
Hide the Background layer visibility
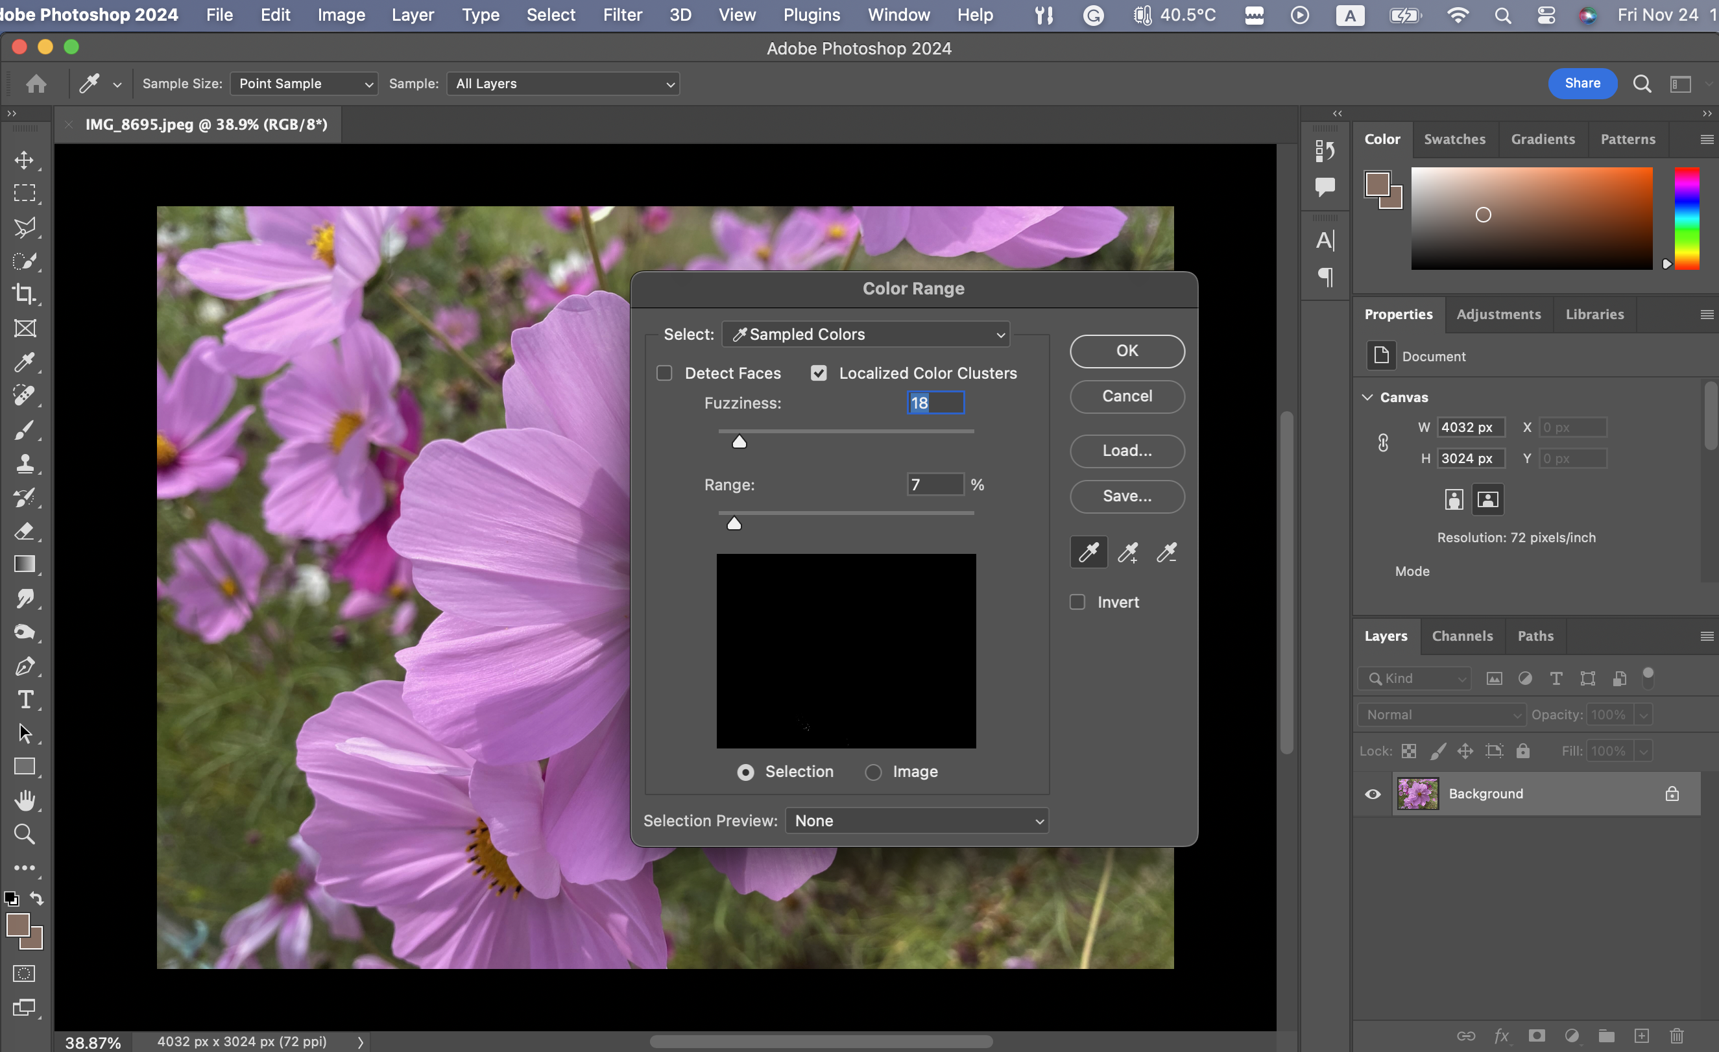[x=1372, y=794]
